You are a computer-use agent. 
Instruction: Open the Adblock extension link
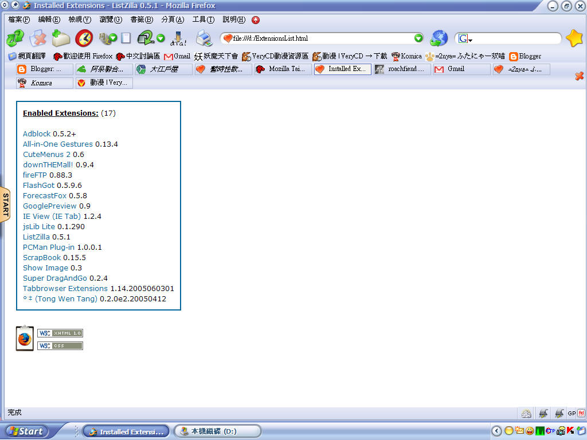(37, 134)
